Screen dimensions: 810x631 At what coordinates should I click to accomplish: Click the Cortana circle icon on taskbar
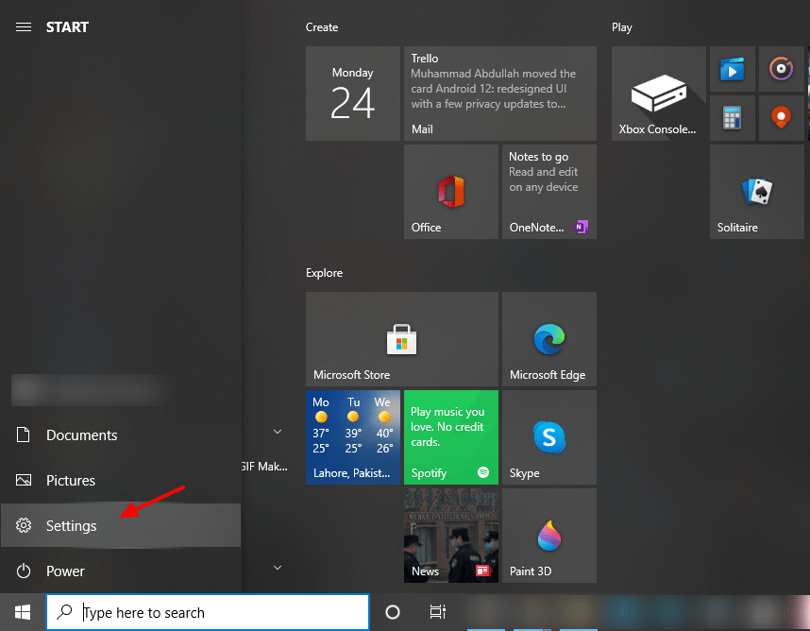[x=393, y=612]
